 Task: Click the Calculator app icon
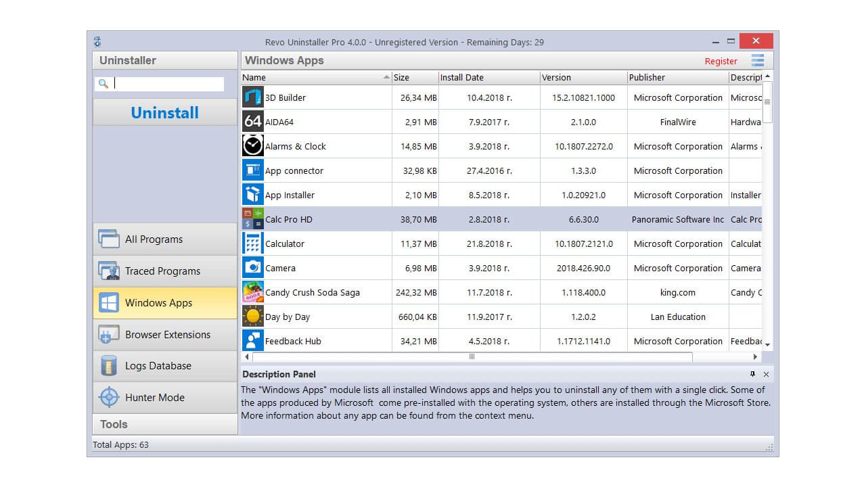(x=252, y=243)
